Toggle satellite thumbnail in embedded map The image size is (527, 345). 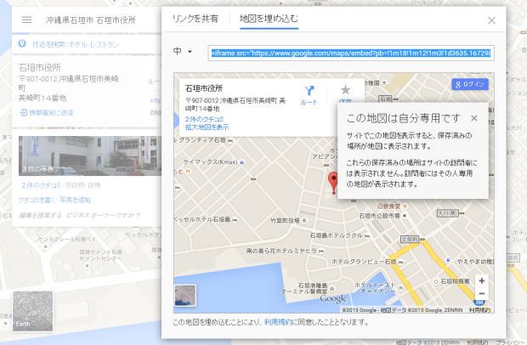pyautogui.click(x=185, y=294)
